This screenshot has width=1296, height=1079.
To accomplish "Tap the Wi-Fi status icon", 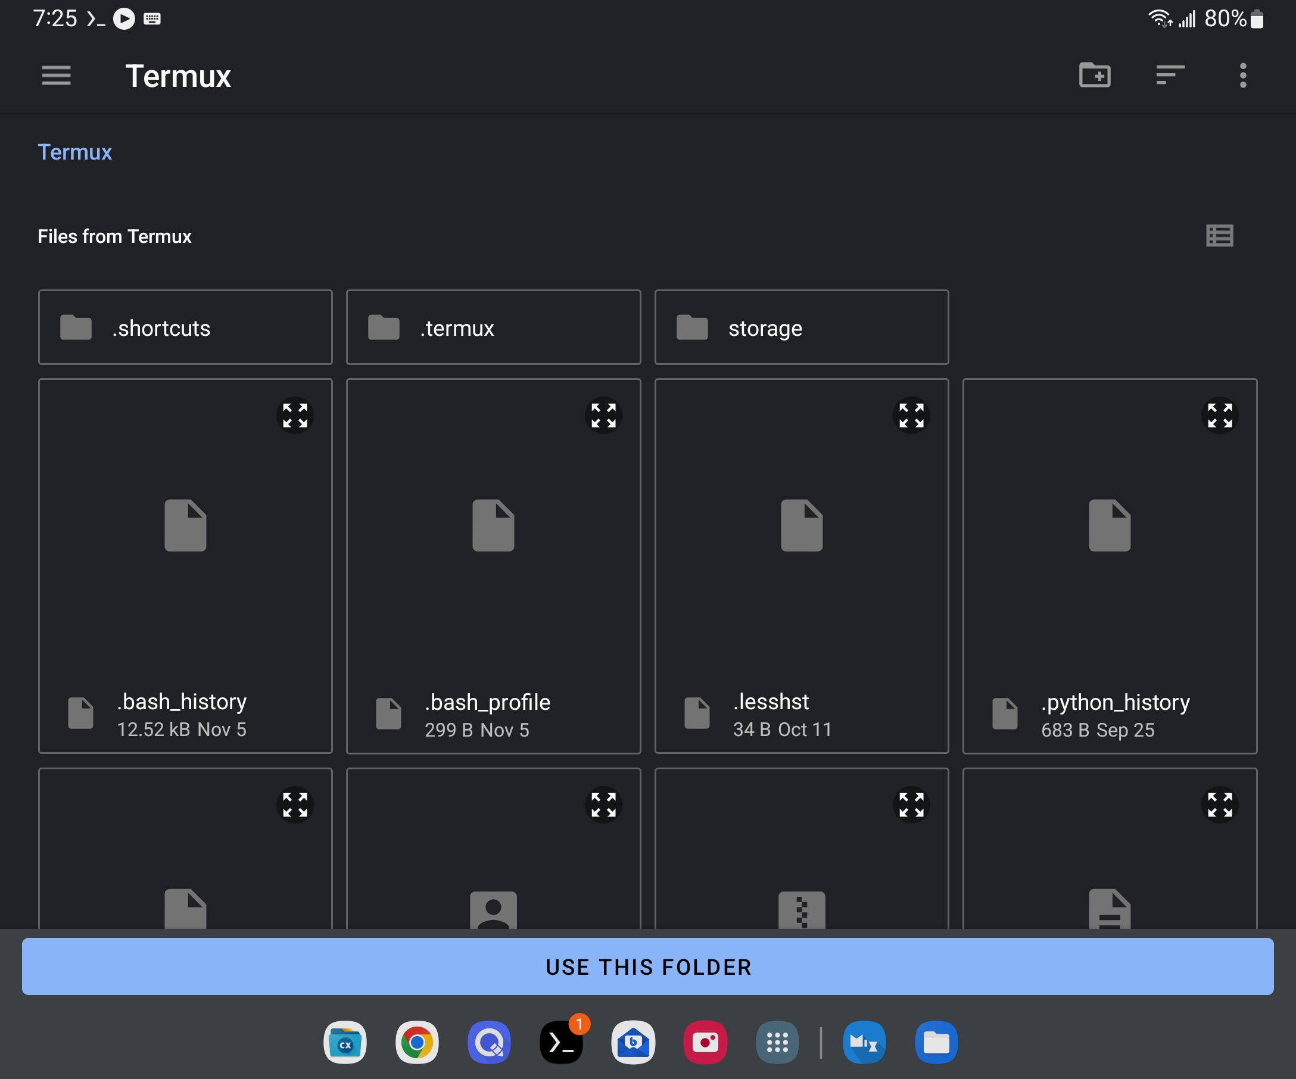I will coord(1160,19).
